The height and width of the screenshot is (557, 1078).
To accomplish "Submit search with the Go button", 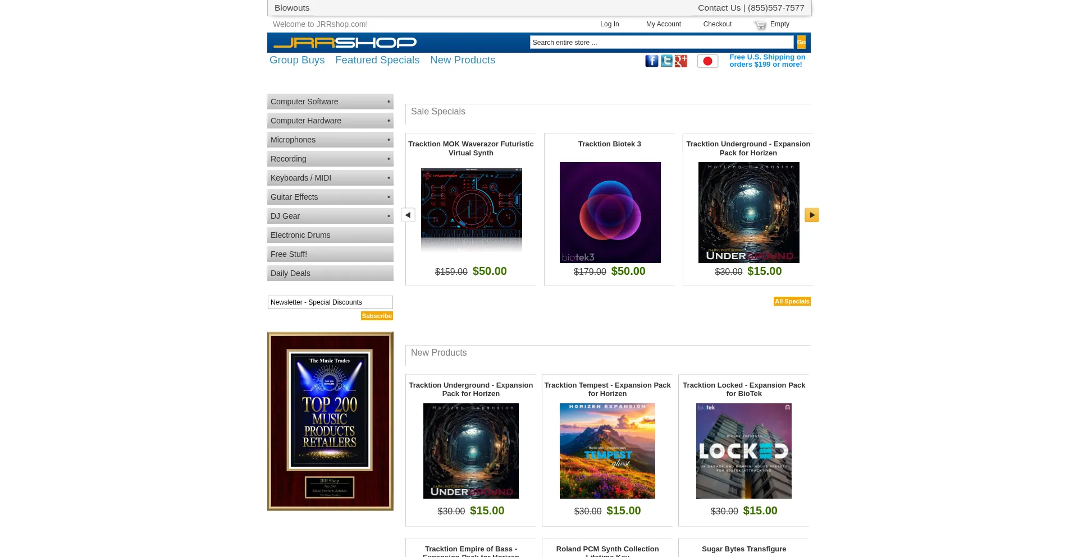I will 801,42.
